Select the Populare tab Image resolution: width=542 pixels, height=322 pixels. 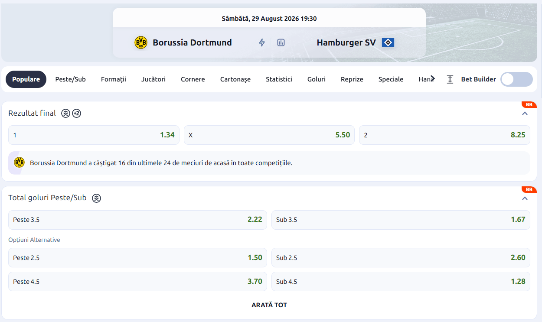[x=26, y=79]
